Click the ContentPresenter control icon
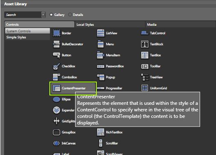The height and width of the screenshot is (155, 216). click(x=56, y=88)
